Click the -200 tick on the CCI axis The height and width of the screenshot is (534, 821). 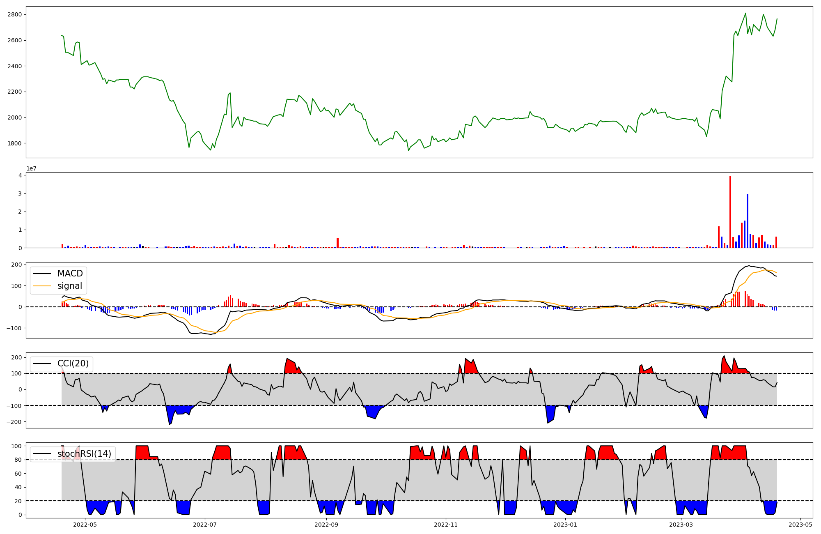tap(15, 422)
